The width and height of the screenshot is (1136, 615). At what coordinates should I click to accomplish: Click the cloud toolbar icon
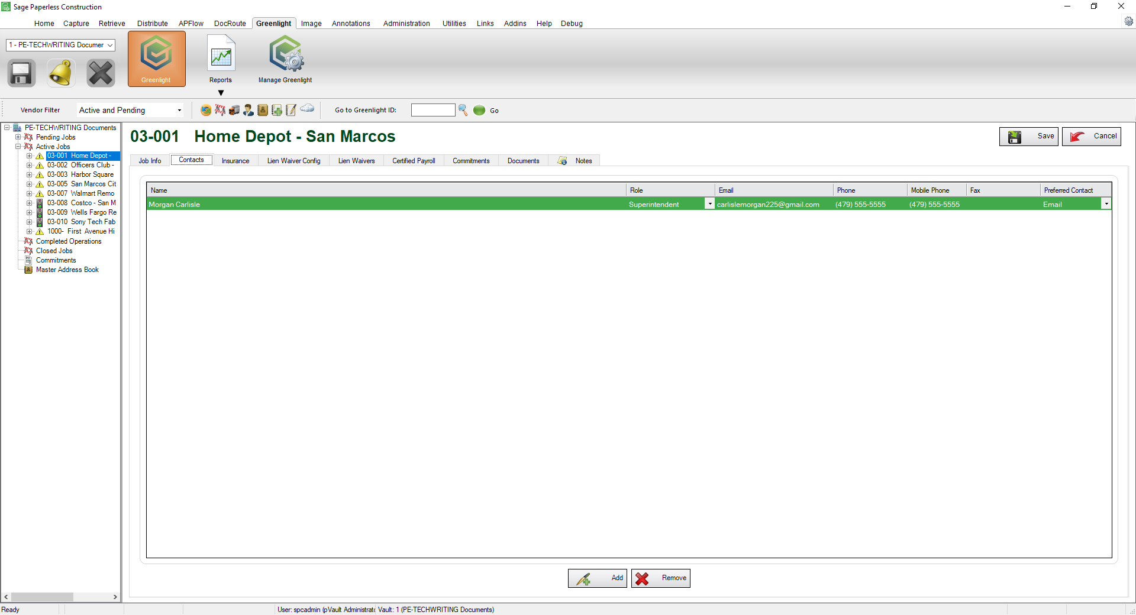click(x=307, y=108)
